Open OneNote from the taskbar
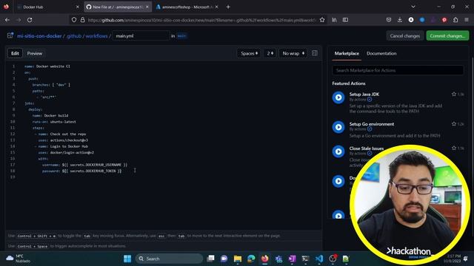 (x=292, y=259)
